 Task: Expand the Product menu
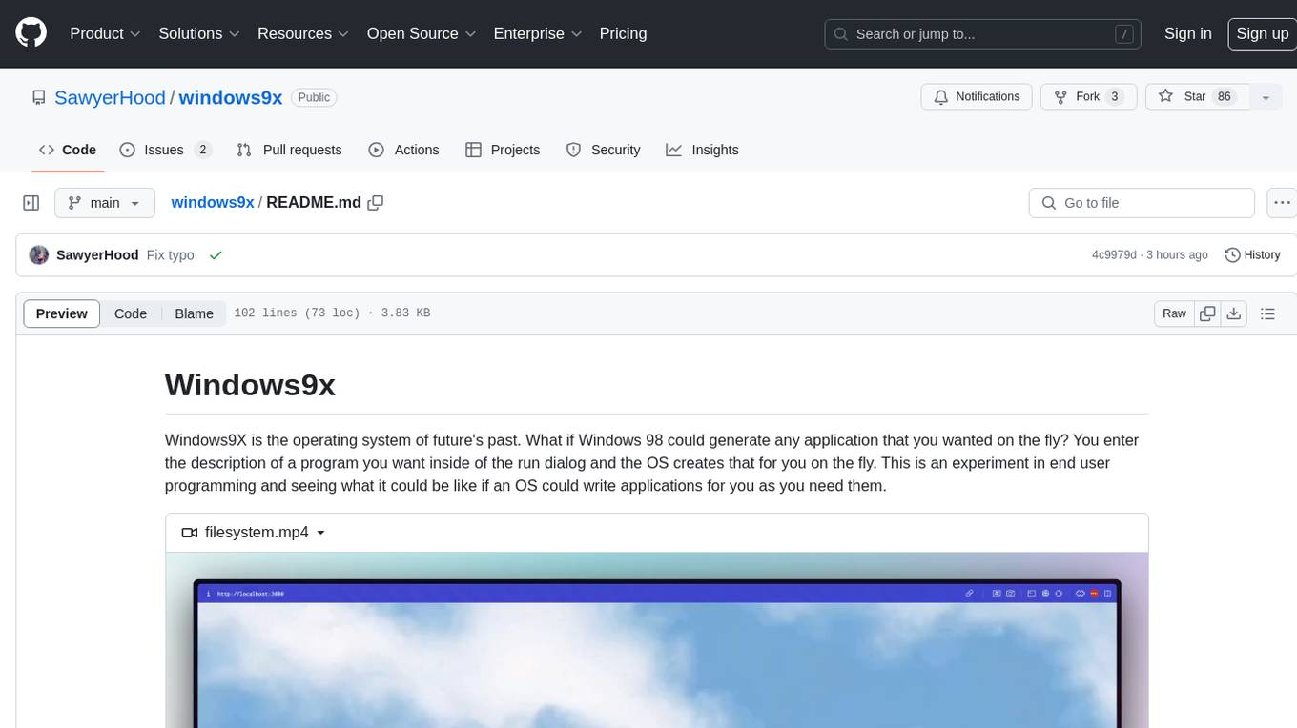tap(105, 33)
